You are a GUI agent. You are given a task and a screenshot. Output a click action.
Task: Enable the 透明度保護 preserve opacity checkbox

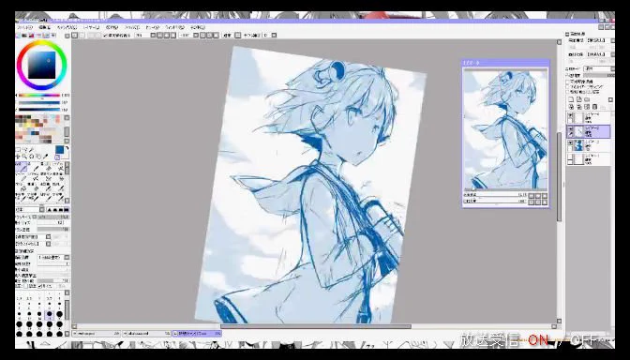pos(568,82)
